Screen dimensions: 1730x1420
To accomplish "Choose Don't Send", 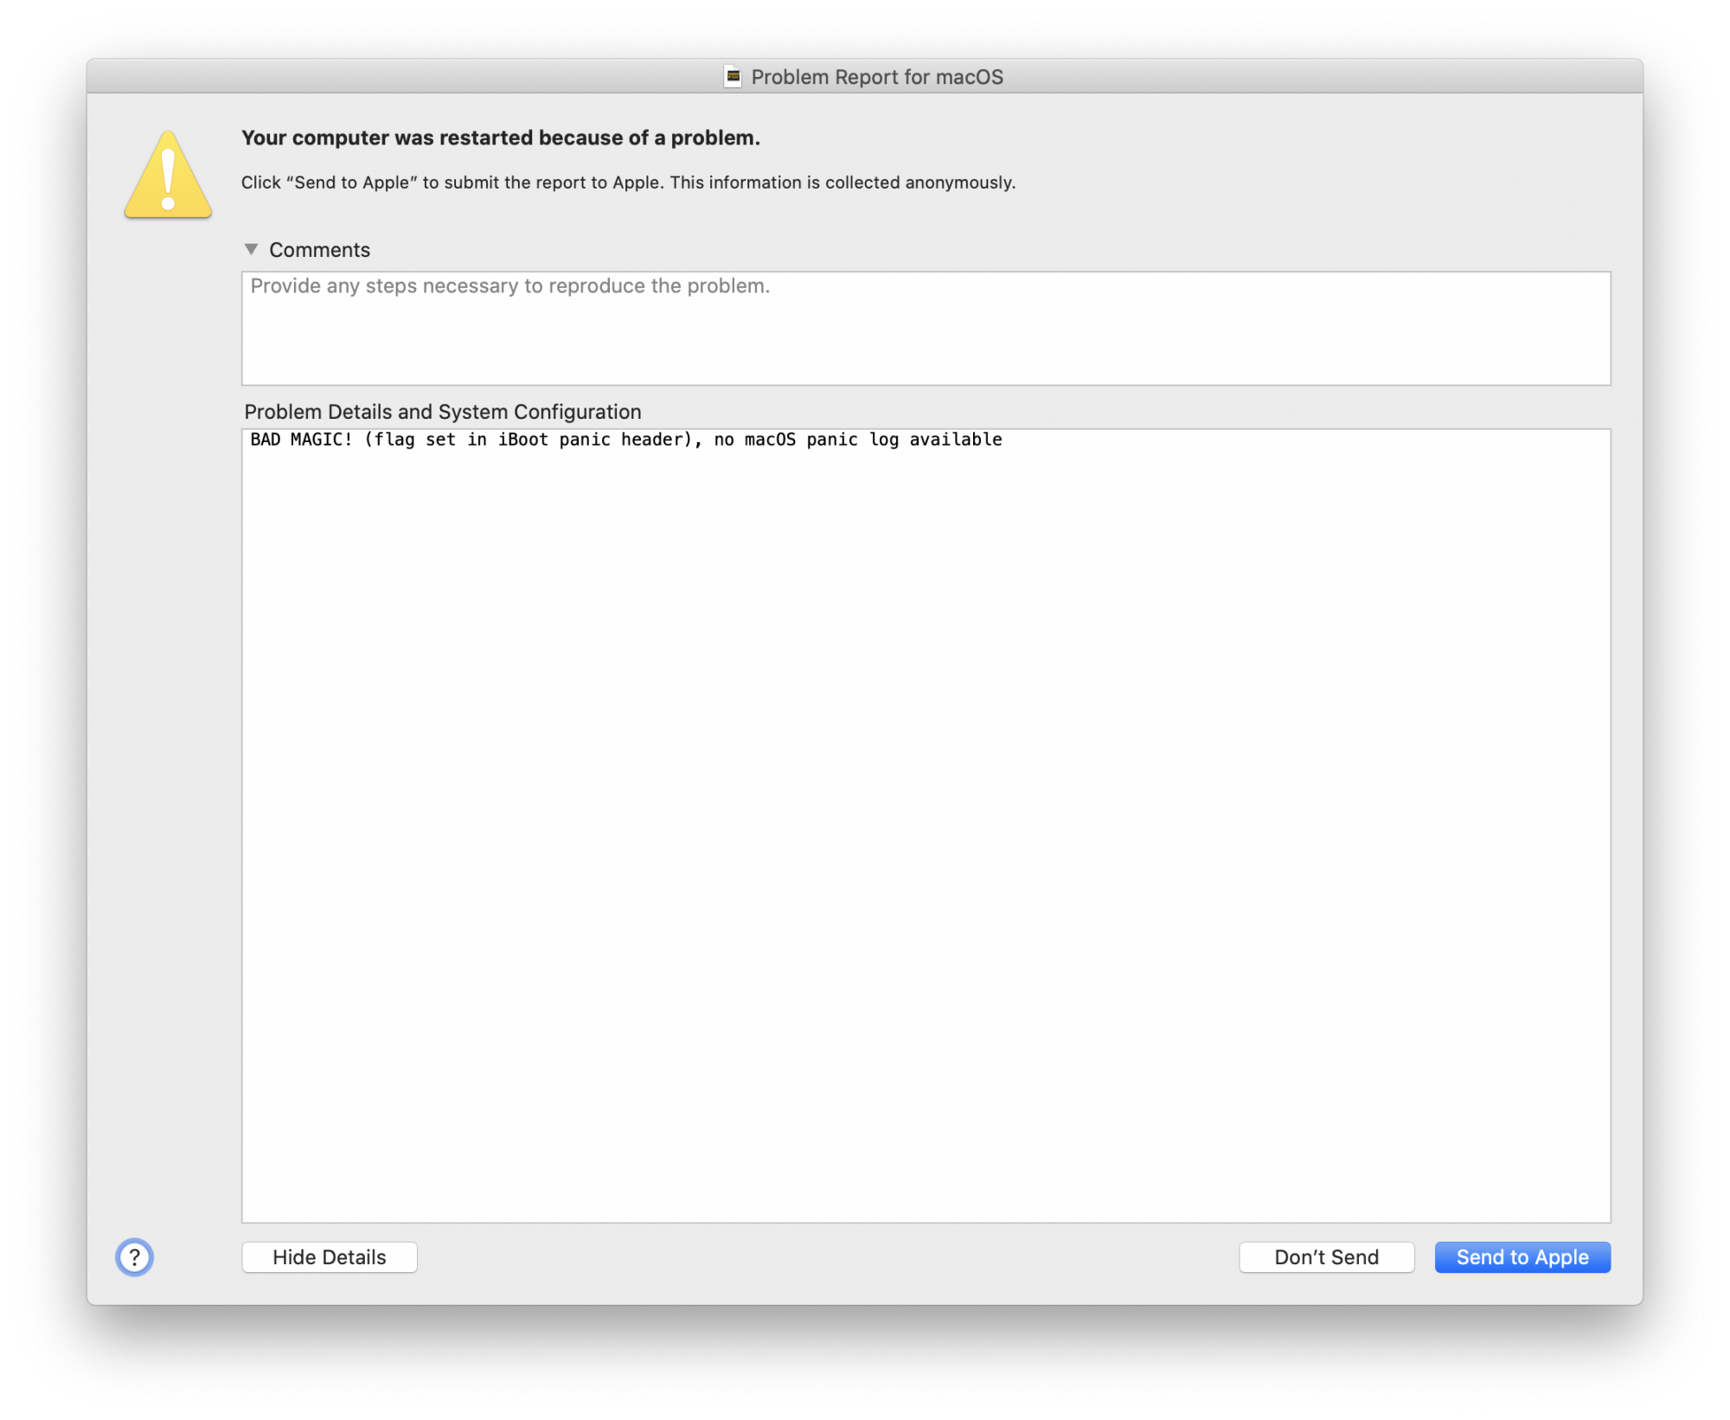I will click(x=1325, y=1257).
